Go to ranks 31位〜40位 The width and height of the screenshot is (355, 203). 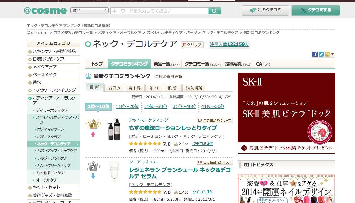click(184, 106)
